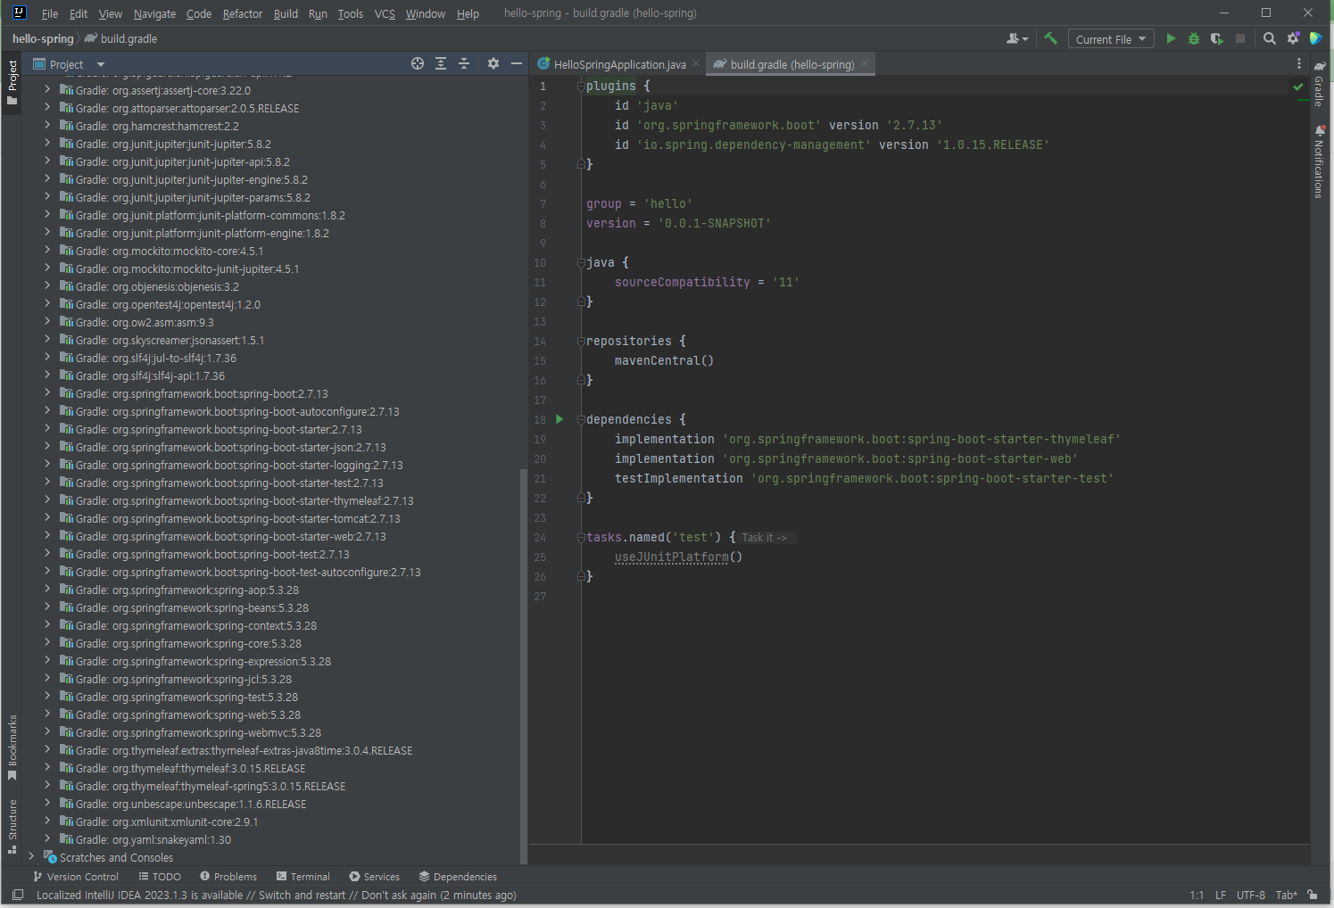Screen dimensions: 1334x908
Task: Expand spring-boot-starter-web:2.7.13 library node
Action: point(47,536)
